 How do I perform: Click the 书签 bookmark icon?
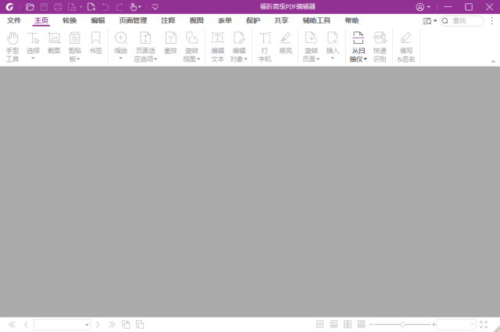[x=95, y=43]
